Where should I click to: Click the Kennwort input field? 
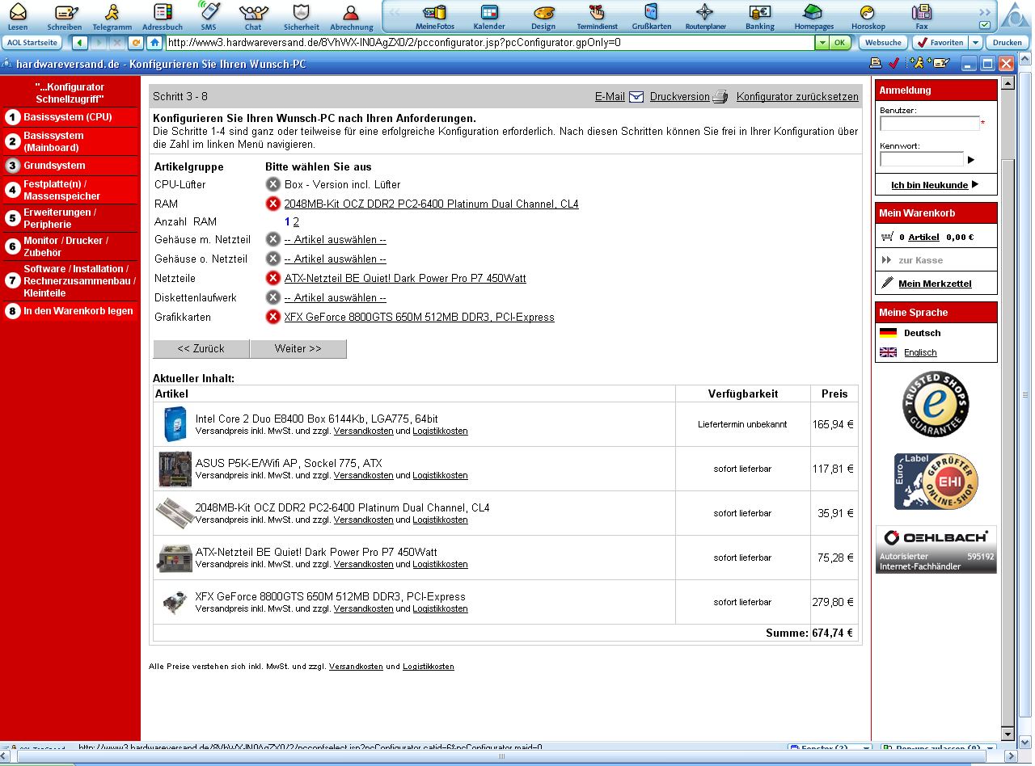[x=922, y=159]
